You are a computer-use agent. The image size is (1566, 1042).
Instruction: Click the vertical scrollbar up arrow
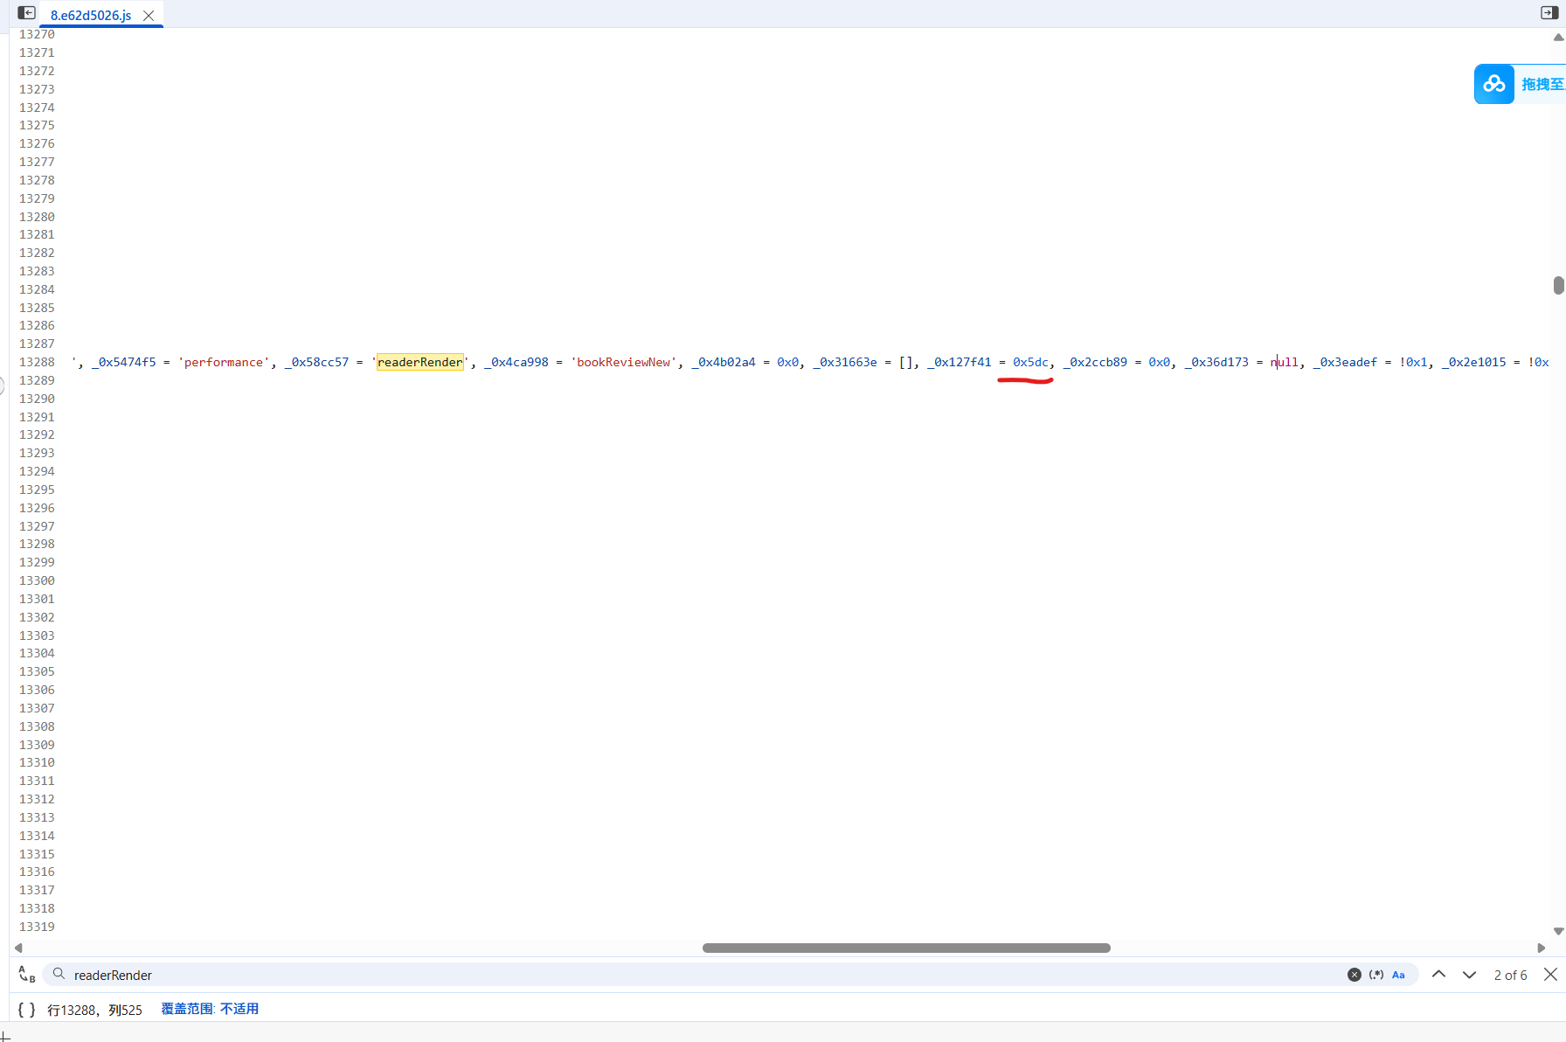1558,38
